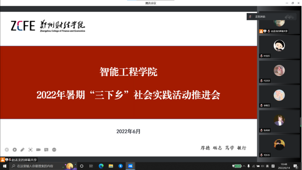Select 毛乐乐 participant avatar

click(279, 145)
